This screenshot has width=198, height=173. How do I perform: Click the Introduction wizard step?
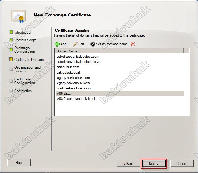tap(23, 32)
